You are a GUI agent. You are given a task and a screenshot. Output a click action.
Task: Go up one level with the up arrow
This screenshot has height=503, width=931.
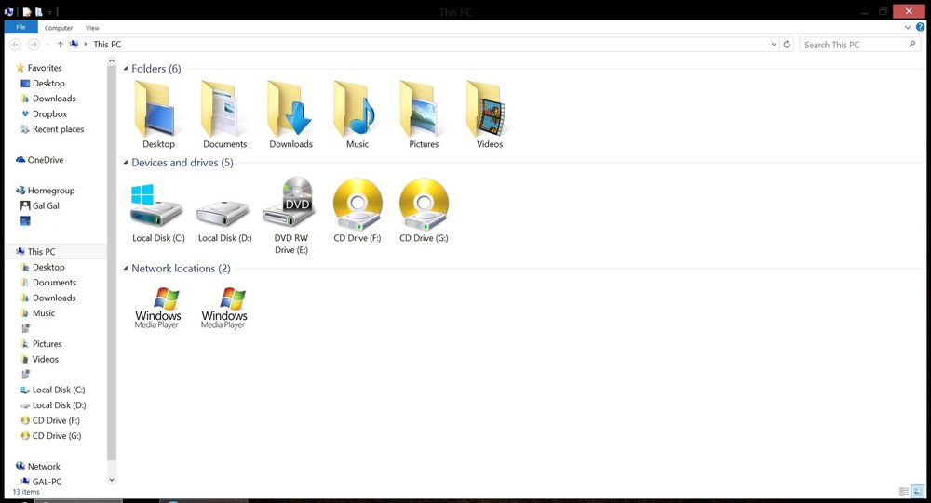pos(60,45)
